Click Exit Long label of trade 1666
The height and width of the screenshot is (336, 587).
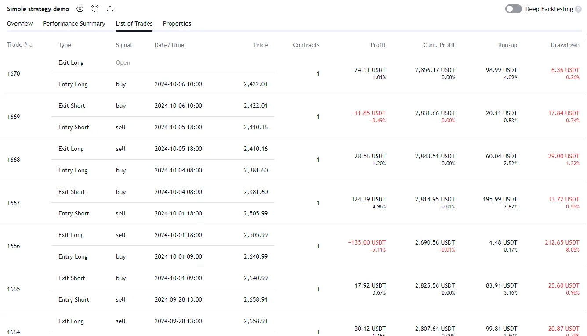click(x=71, y=235)
